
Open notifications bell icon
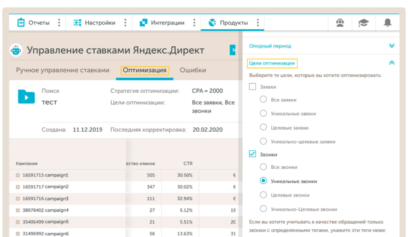387,23
